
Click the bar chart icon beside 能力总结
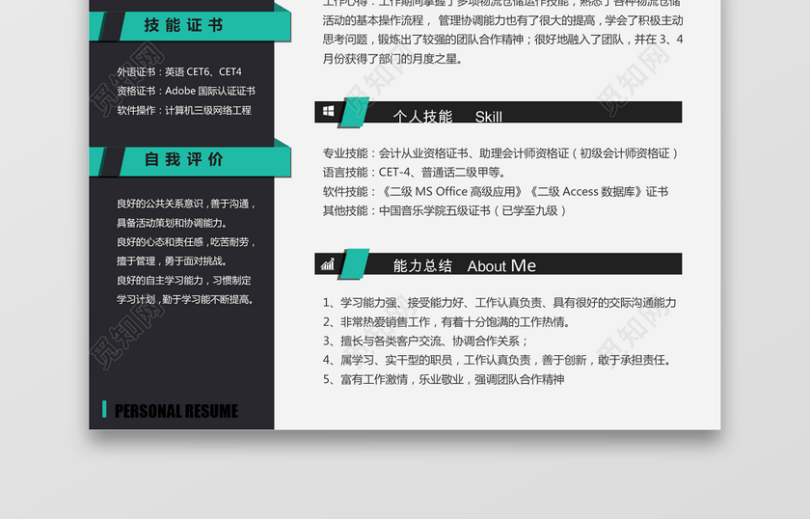pyautogui.click(x=328, y=264)
